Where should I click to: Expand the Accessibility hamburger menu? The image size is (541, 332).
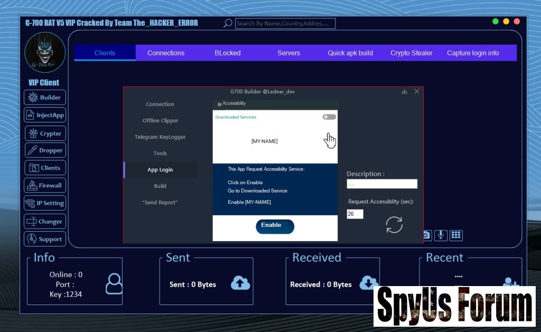coord(219,104)
